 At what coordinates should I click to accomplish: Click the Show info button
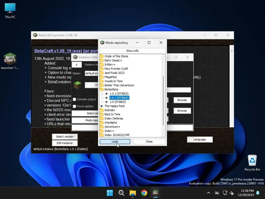pyautogui.click(x=132, y=51)
